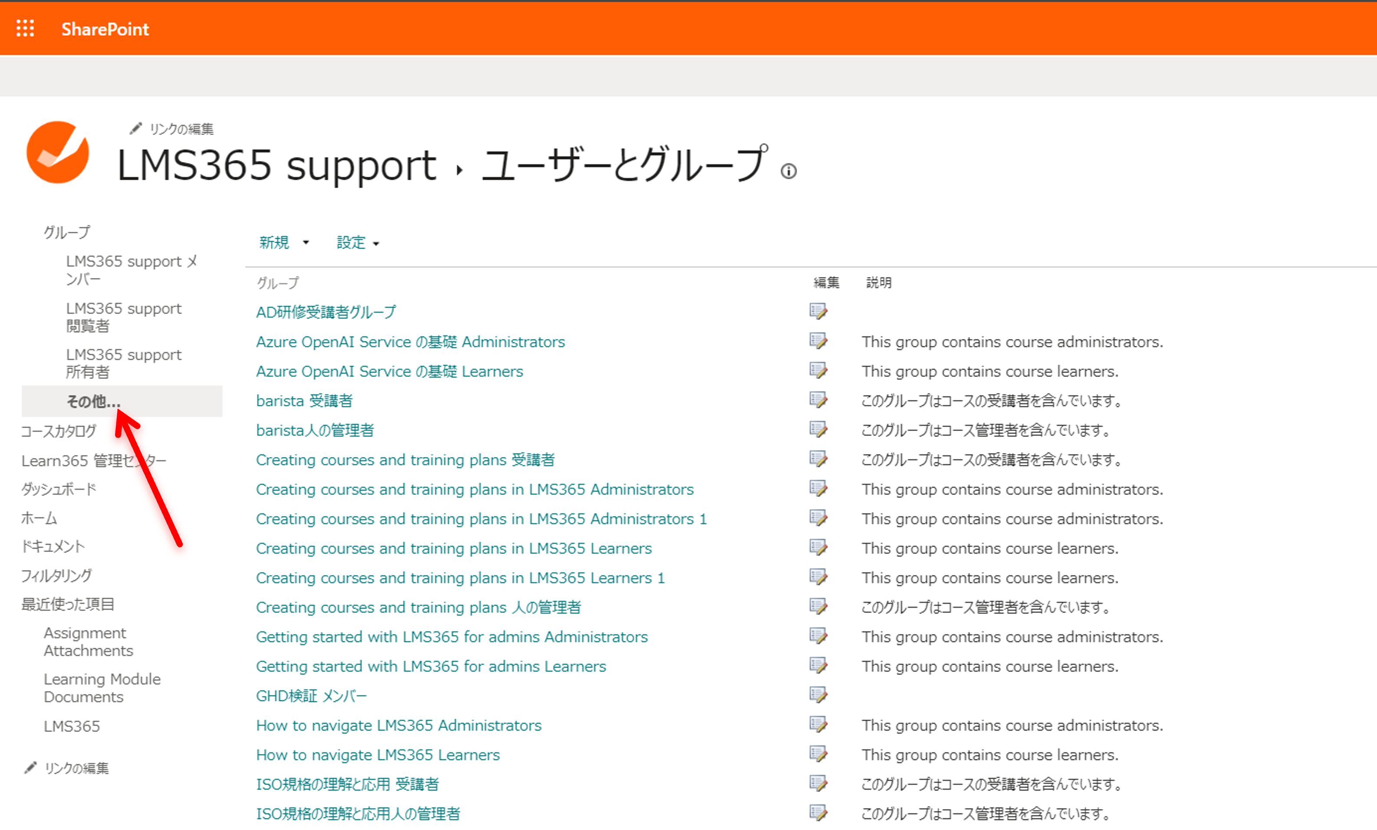Image resolution: width=1377 pixels, height=830 pixels.
Task: Open Azure OpenAI Service の基礎 Administrators group
Action: click(x=411, y=342)
